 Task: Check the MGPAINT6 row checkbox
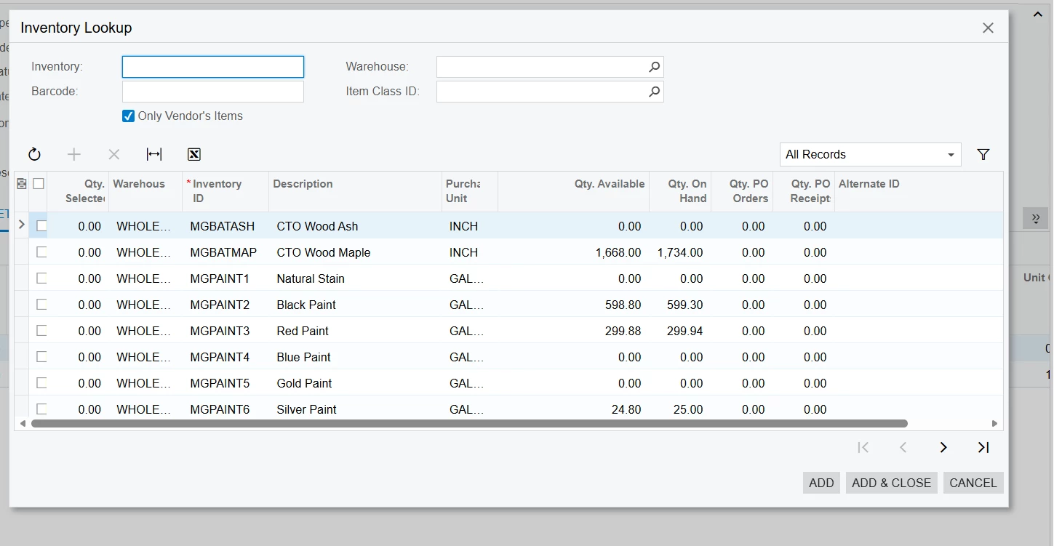coord(41,409)
